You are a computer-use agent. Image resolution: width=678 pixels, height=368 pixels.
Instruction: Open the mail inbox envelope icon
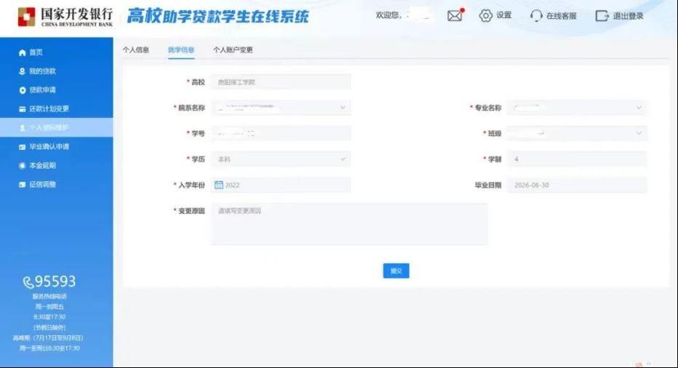pyautogui.click(x=455, y=15)
